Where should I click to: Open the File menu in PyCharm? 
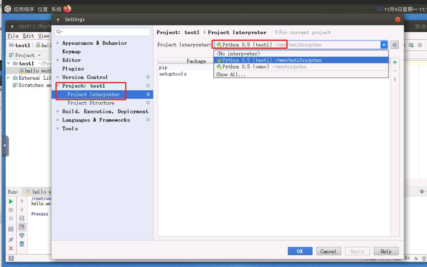13,36
